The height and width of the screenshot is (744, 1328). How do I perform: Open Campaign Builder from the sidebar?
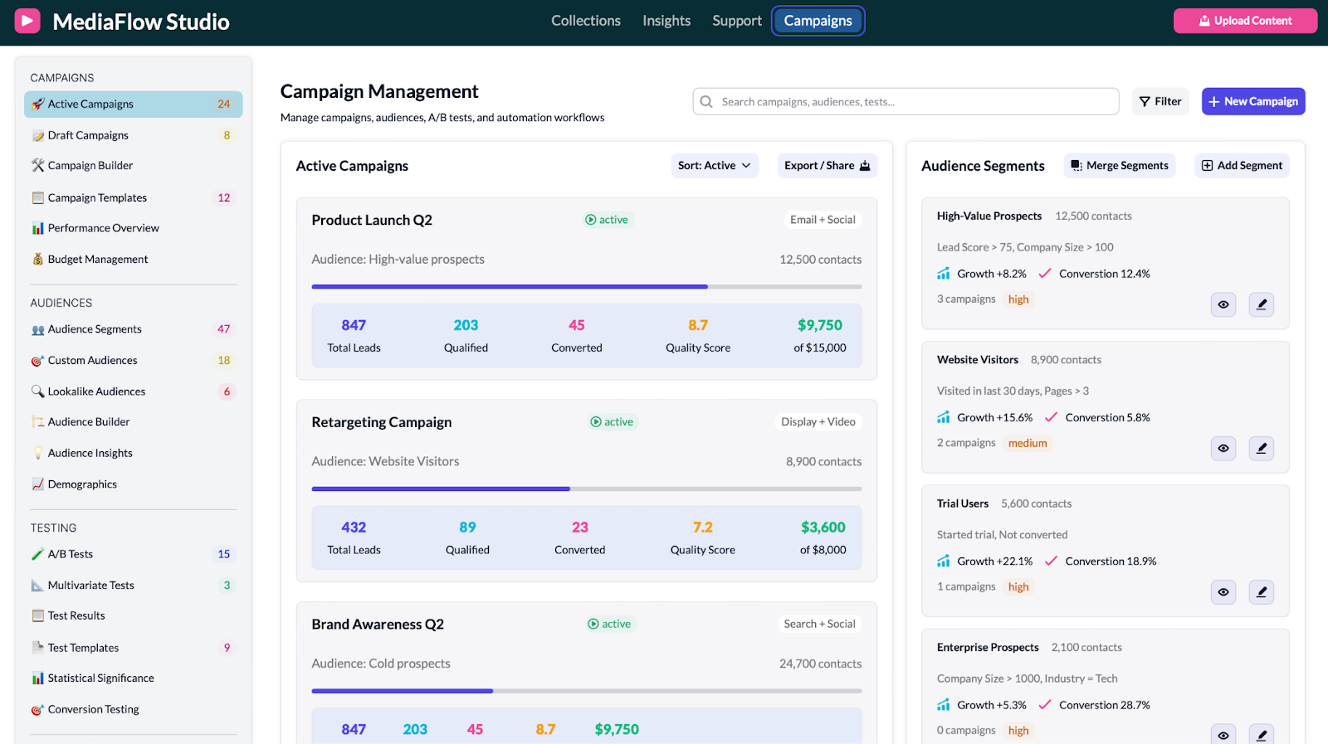(x=90, y=166)
